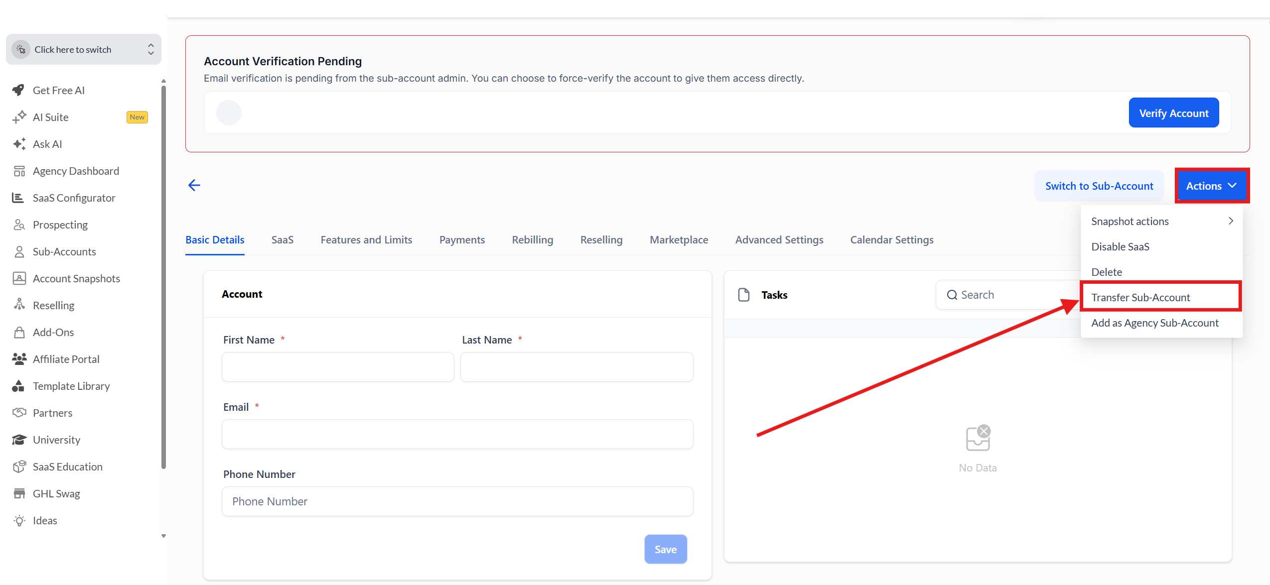Click the sidebar vertical scrollbar thumb

click(x=163, y=277)
